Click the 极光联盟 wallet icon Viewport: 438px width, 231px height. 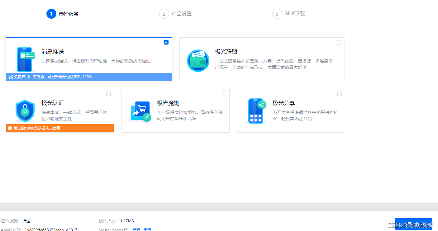click(x=198, y=61)
